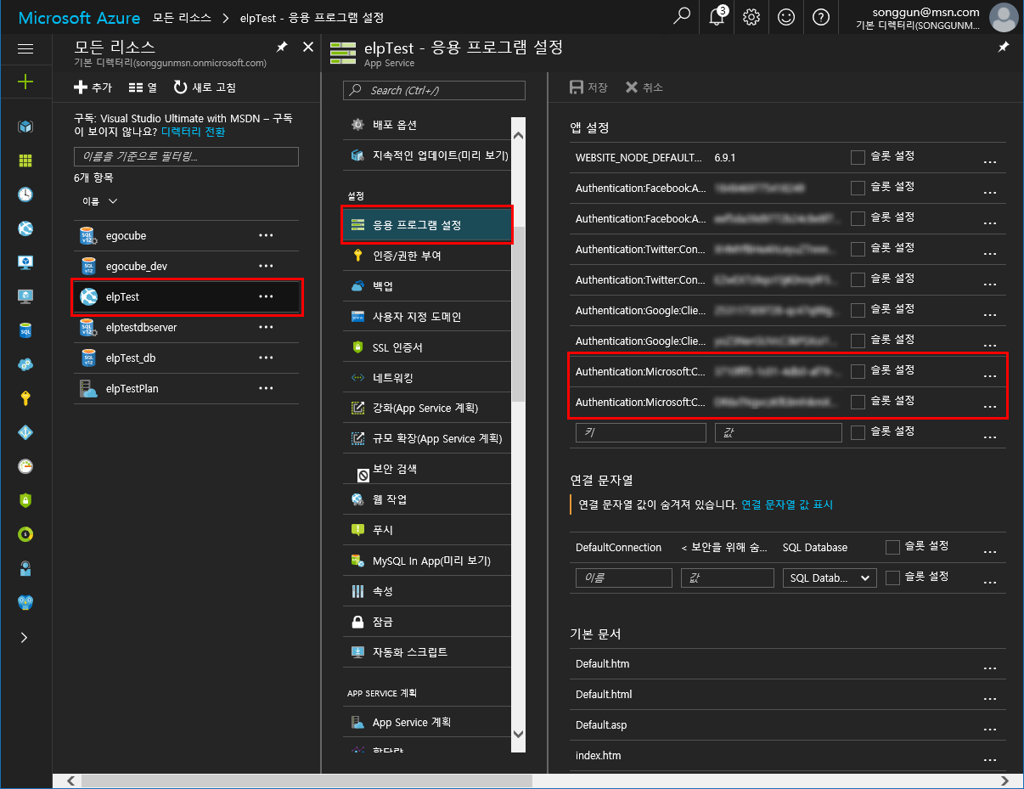Toggle slot setting for second Authentication:Microsoft row
This screenshot has width=1024, height=789.
(858, 402)
